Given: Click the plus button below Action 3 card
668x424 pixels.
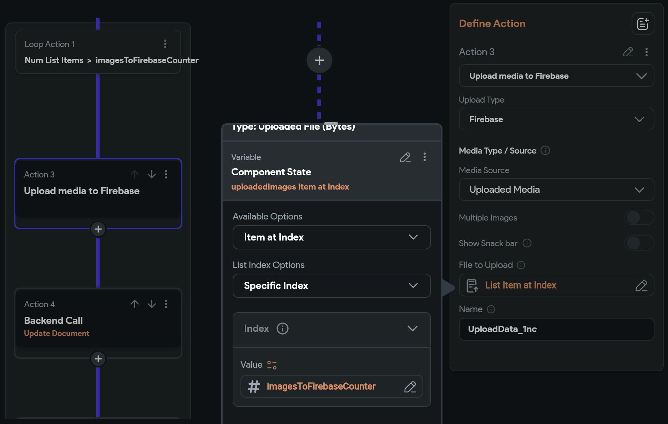Looking at the screenshot, I should click(x=98, y=229).
